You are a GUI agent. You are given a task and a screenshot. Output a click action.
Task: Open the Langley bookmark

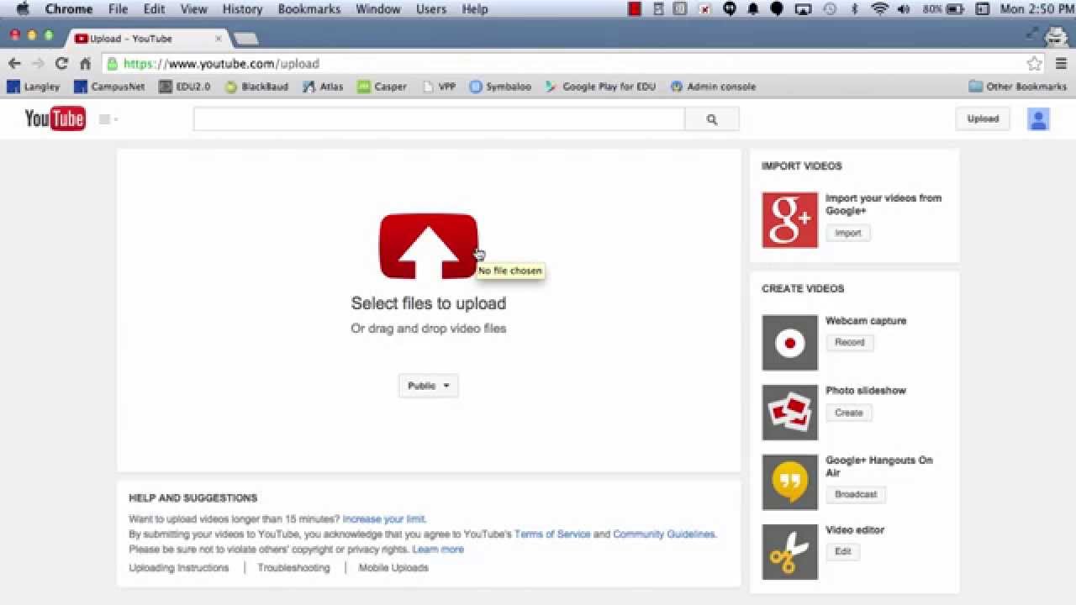[x=34, y=87]
